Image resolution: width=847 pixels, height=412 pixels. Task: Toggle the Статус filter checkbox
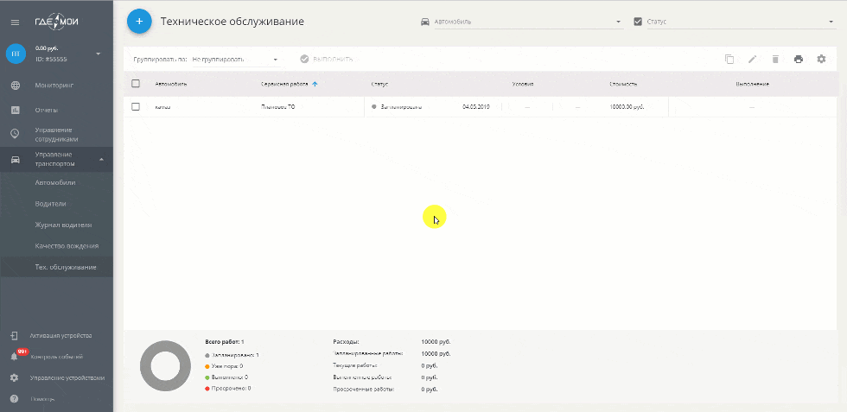pyautogui.click(x=638, y=22)
